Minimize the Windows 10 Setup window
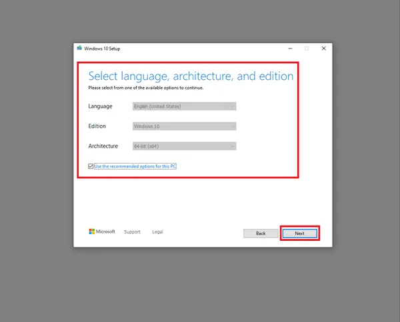The width and height of the screenshot is (400, 322). coord(290,49)
